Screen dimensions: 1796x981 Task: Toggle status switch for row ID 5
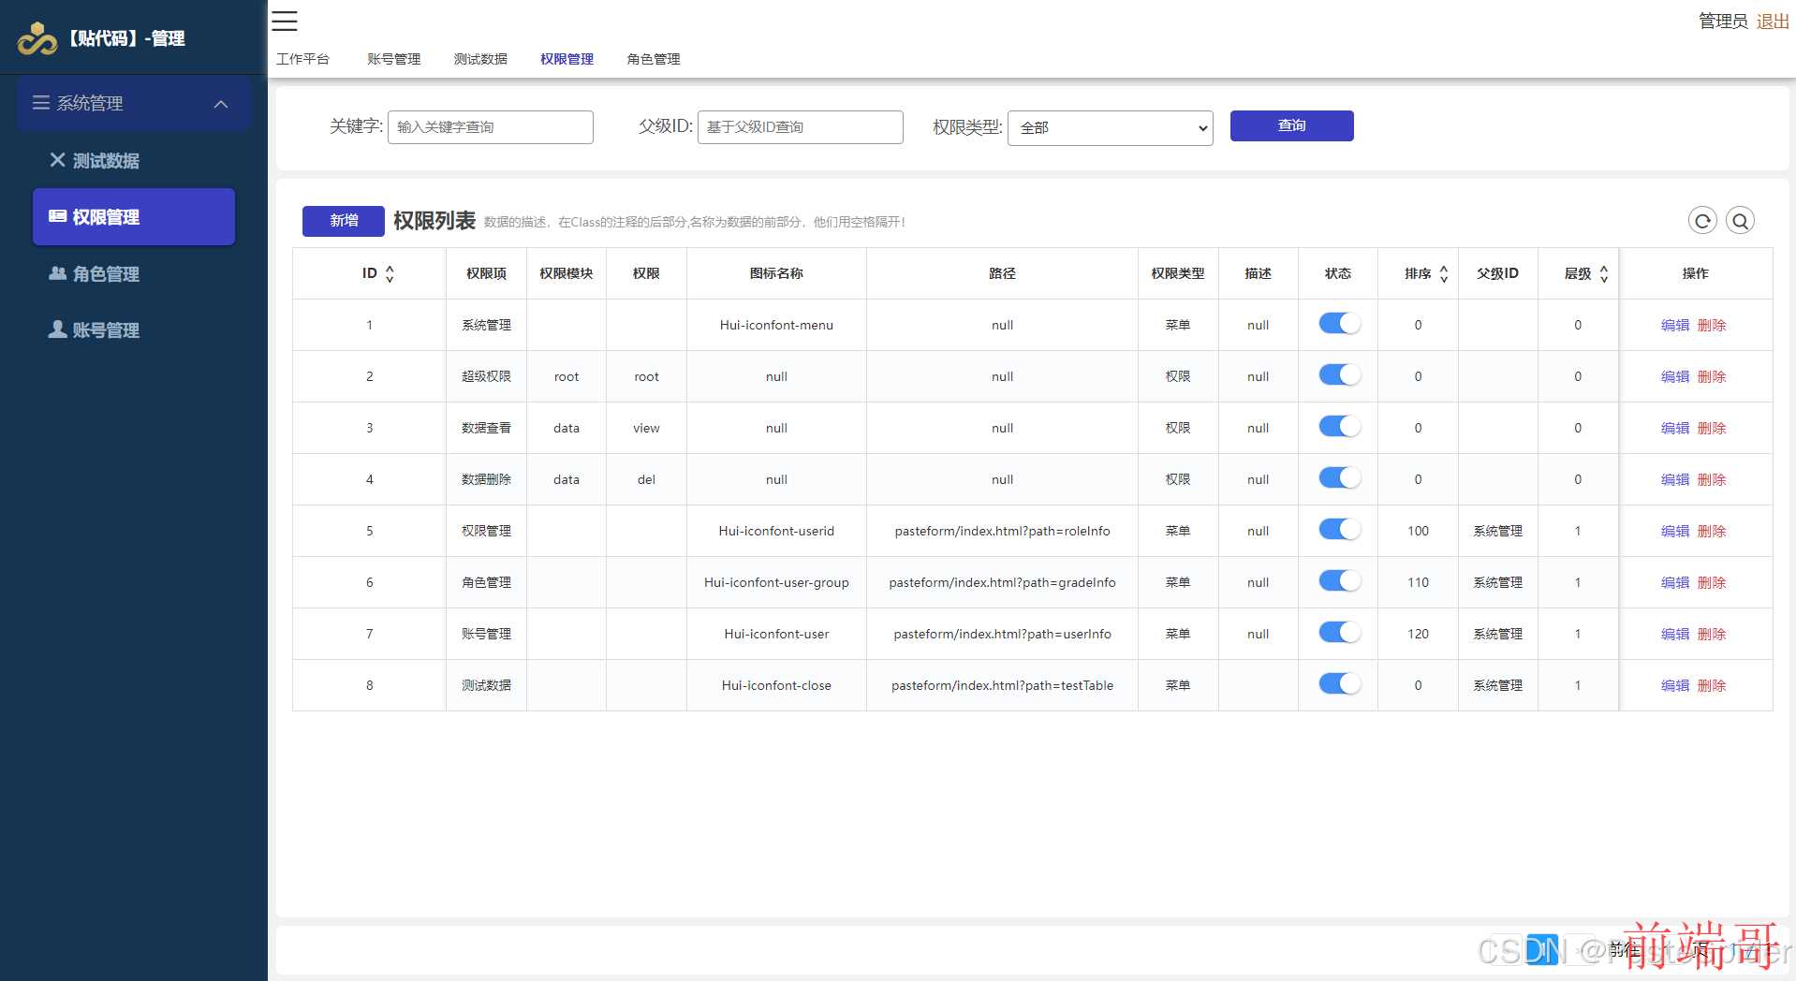pos(1339,529)
